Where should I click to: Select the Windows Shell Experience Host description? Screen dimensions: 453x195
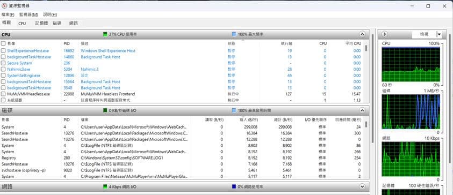(108, 51)
